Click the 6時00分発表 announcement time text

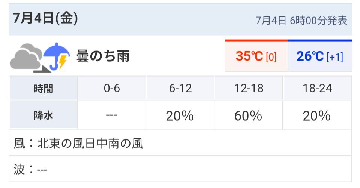[x=319, y=21]
